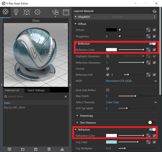Viewport: 162px width, 152px height.
Task: Click the purge unused materials broom icon
Action: coord(62,149)
